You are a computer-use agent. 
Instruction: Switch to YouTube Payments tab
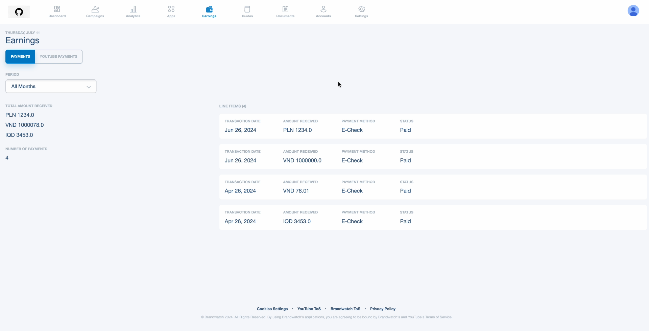click(58, 56)
